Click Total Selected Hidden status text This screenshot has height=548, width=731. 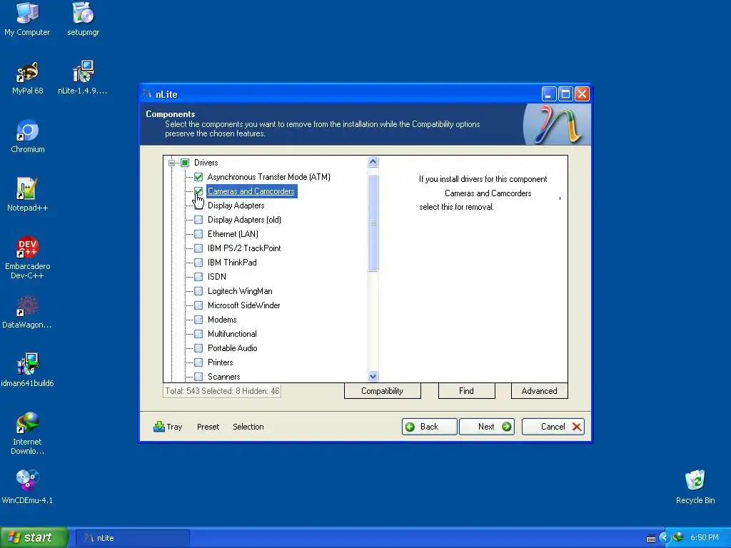[223, 390]
